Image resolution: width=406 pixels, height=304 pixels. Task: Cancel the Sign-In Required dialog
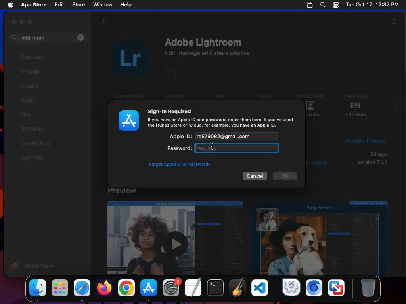[255, 176]
